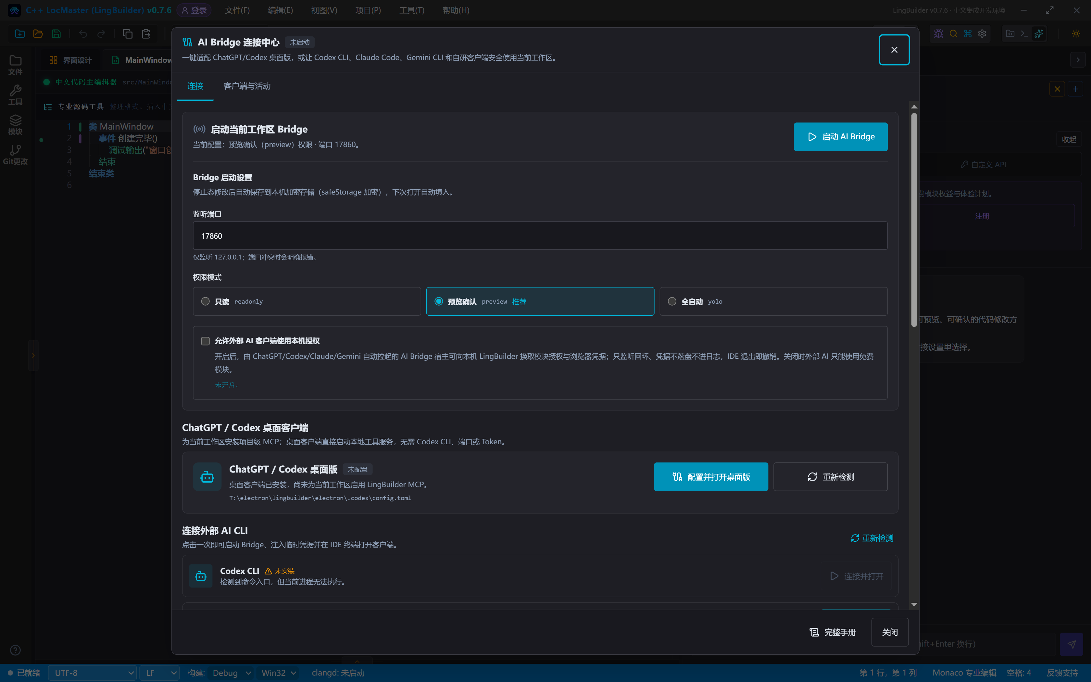Click the debug bug icon in toolbar
Screen dimensions: 1091x682
pos(939,33)
